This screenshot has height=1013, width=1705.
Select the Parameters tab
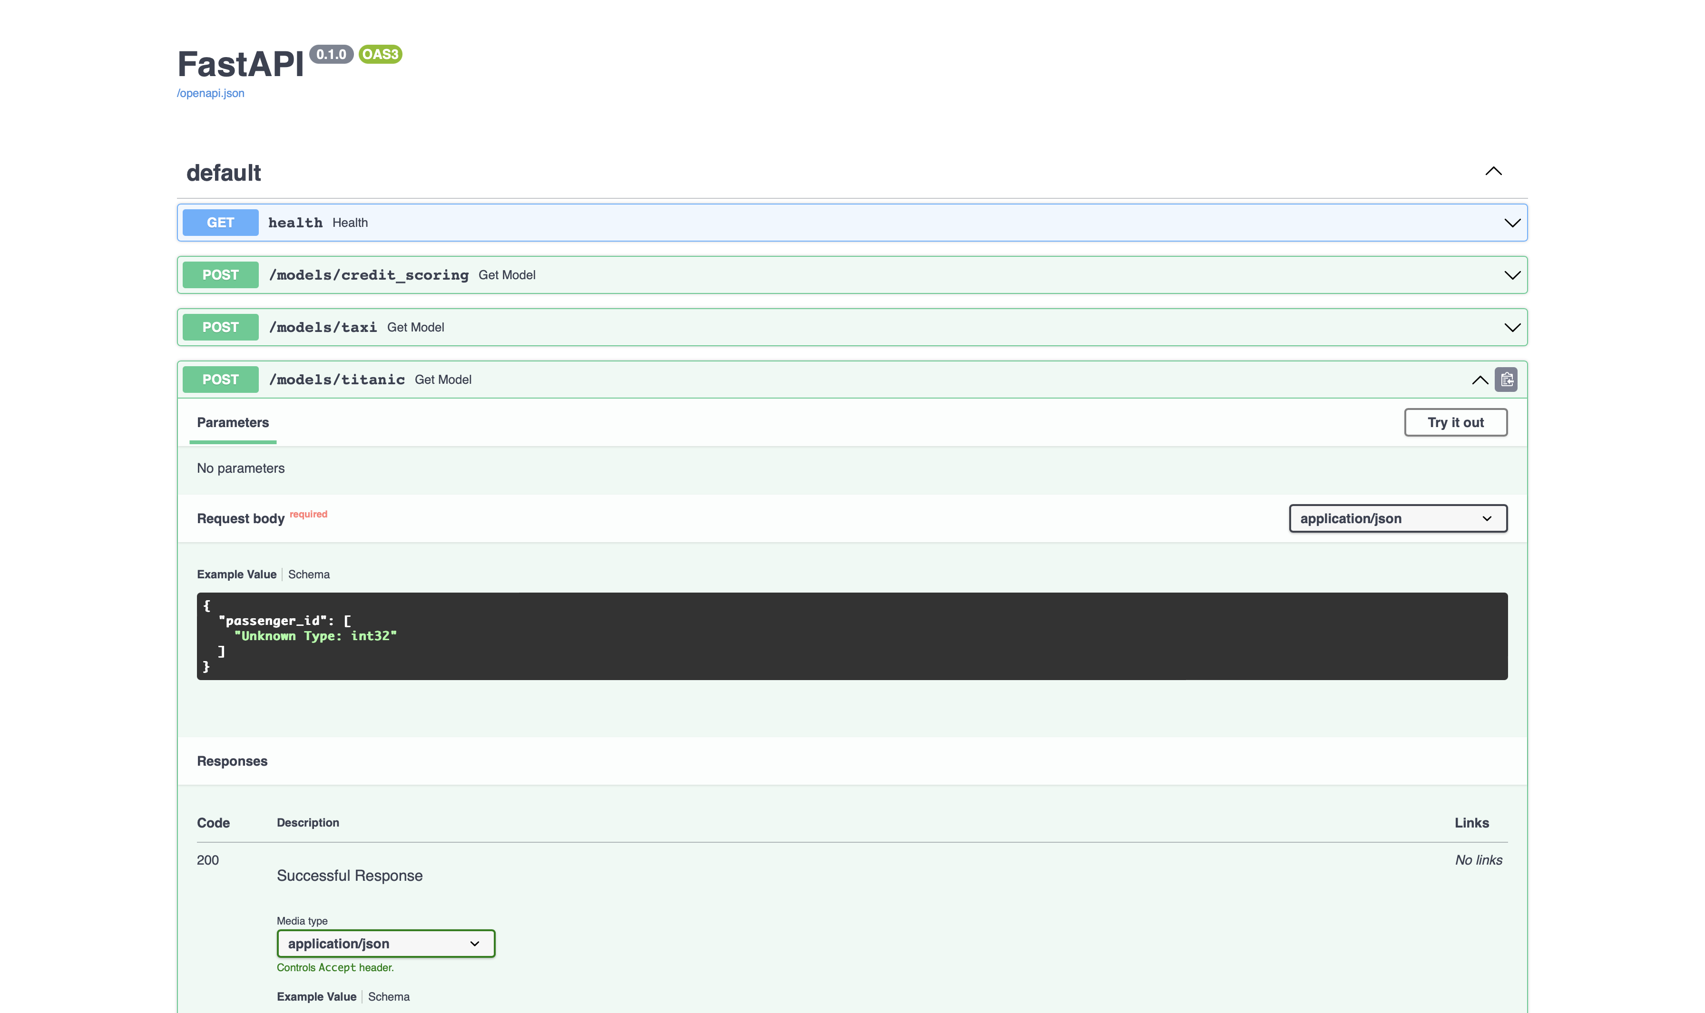pyautogui.click(x=232, y=422)
